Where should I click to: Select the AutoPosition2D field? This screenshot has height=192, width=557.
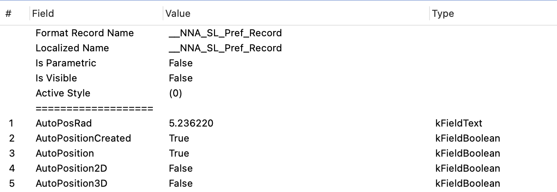[x=71, y=169]
